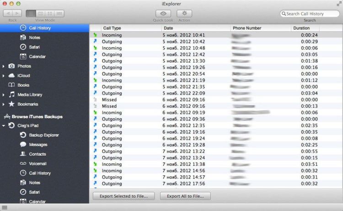Collapse the Cleg's iPad backup tree
Screen dimensions: 343x211
click(4, 126)
